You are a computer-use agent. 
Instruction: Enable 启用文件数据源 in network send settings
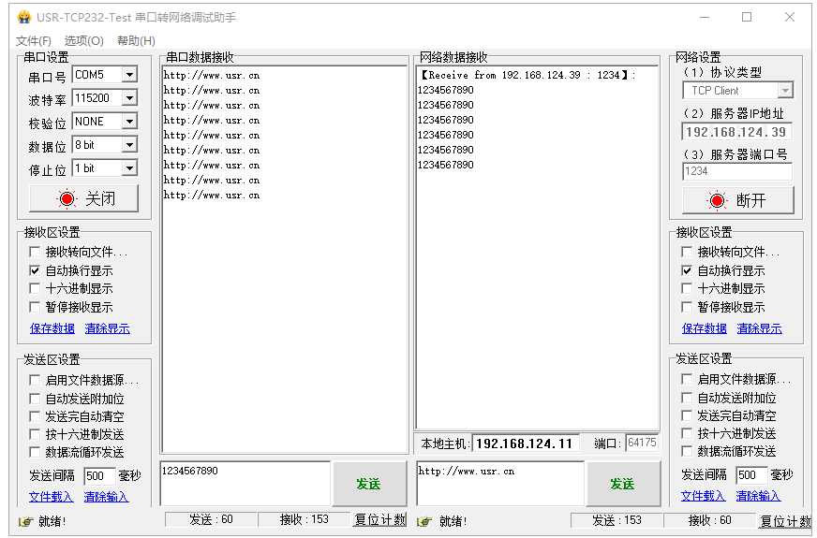point(687,379)
